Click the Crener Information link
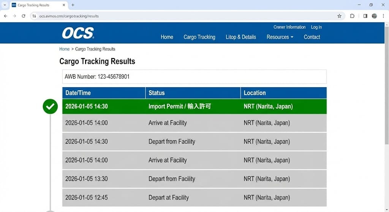389x212 pixels. [289, 27]
